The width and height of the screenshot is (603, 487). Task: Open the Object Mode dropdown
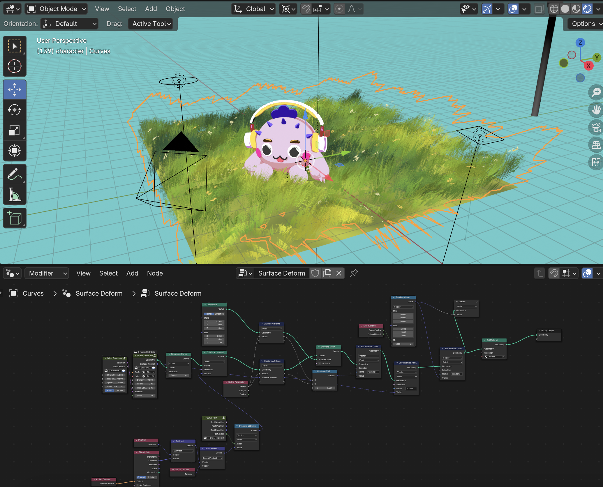56,9
